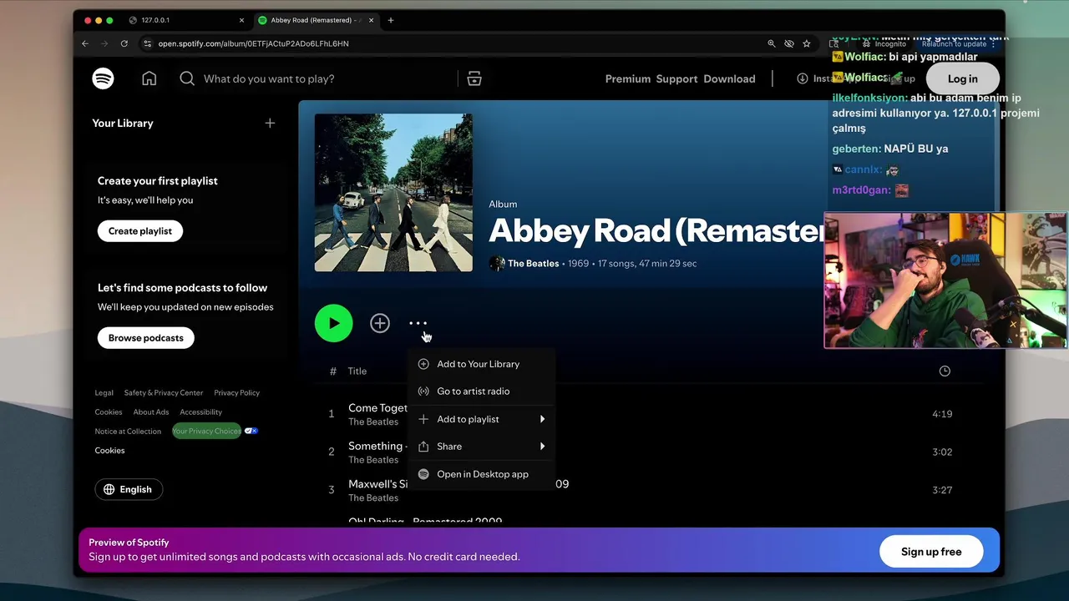1069x601 pixels.
Task: Click the Sign up free button
Action: point(931,552)
